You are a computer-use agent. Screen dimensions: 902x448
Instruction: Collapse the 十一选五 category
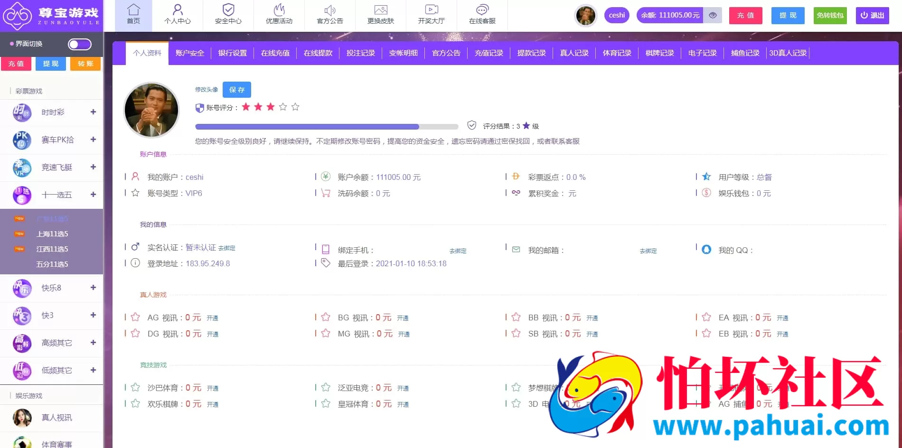[93, 195]
